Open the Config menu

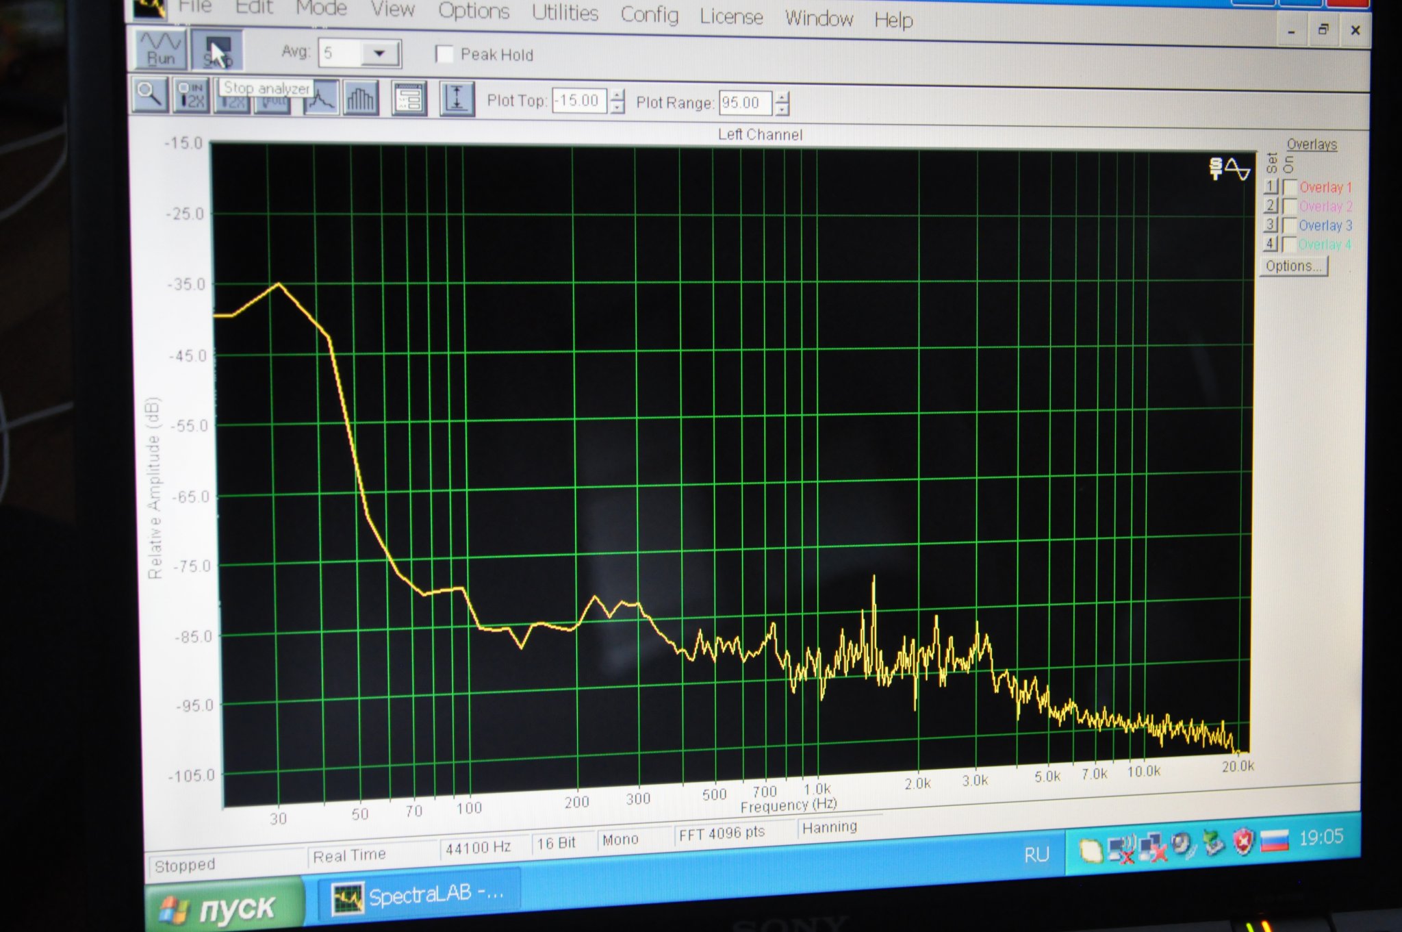(x=649, y=15)
